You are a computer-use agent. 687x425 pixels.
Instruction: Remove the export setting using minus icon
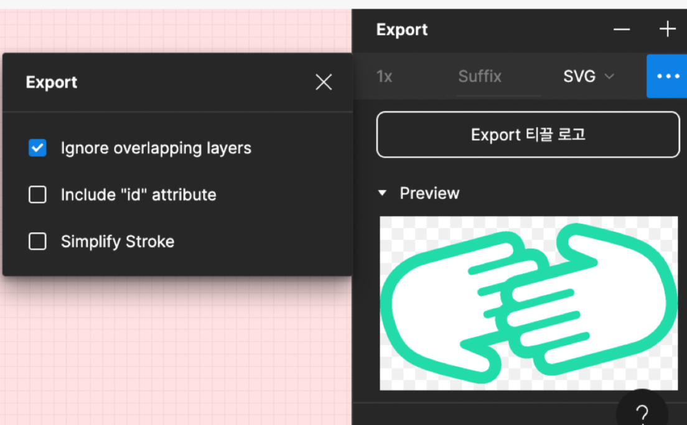pyautogui.click(x=621, y=29)
